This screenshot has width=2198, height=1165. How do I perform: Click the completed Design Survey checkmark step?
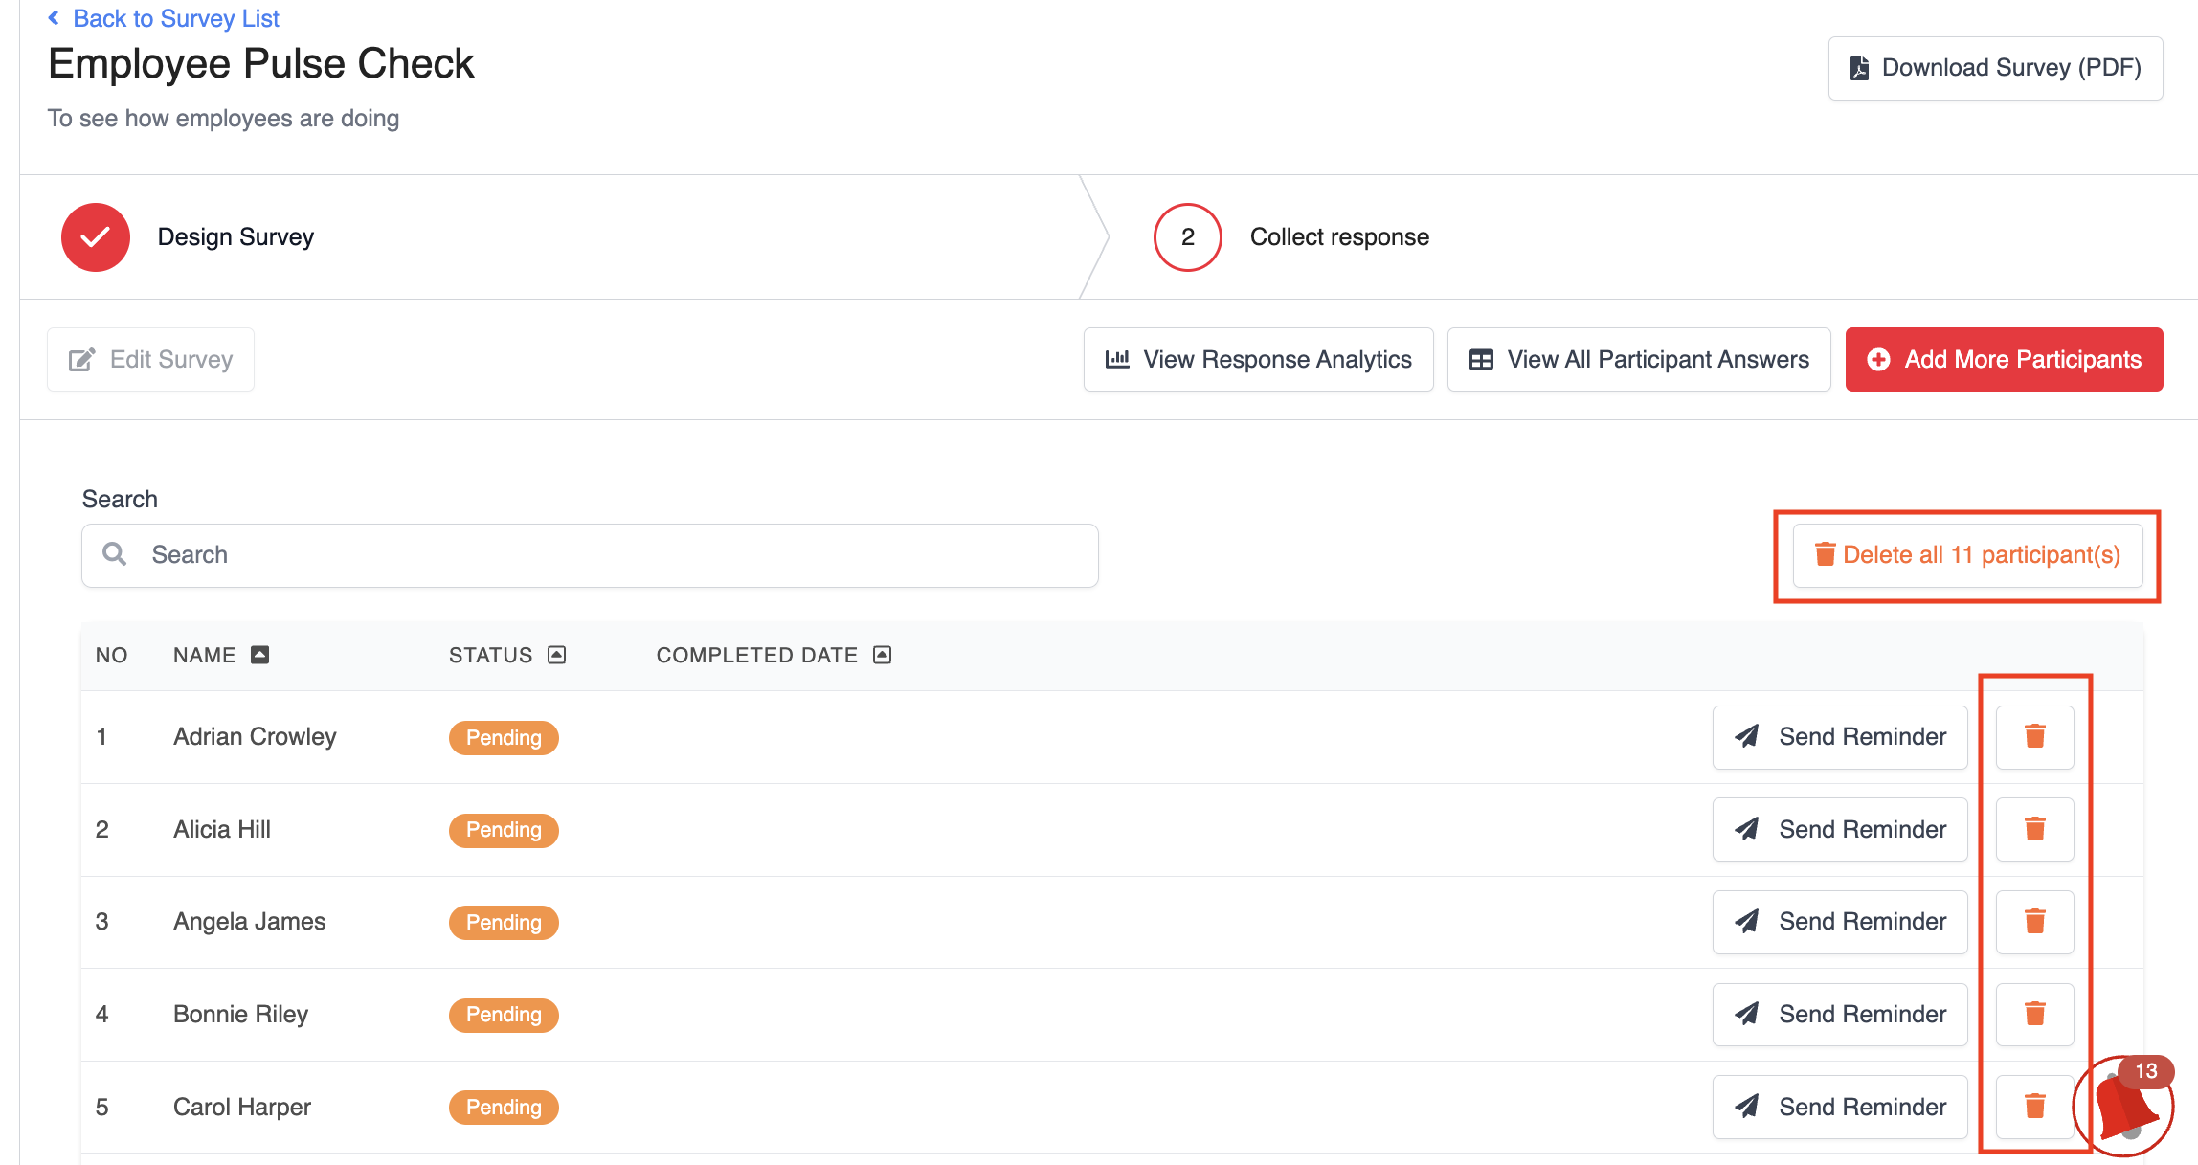(x=96, y=236)
